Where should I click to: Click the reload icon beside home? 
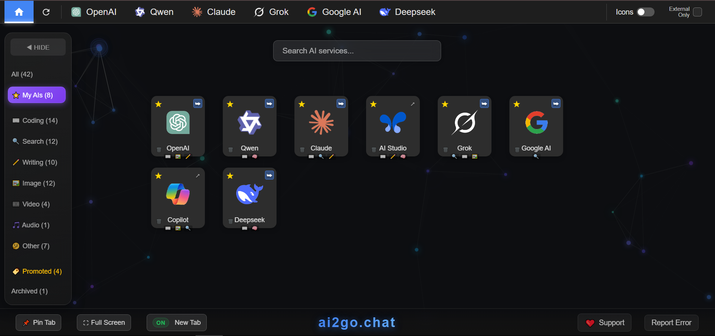coord(46,12)
